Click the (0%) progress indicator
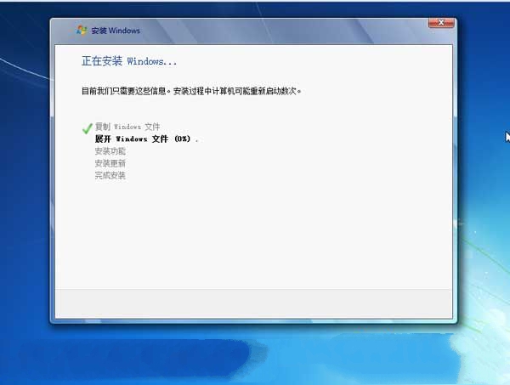 (x=182, y=139)
